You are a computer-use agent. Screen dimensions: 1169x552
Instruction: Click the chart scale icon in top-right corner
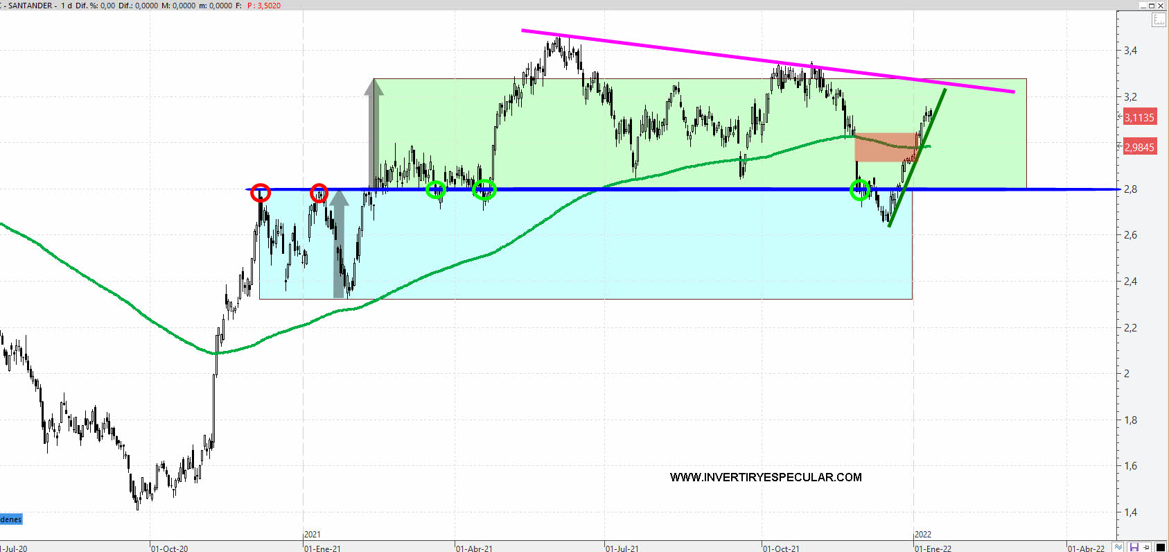[1159, 20]
